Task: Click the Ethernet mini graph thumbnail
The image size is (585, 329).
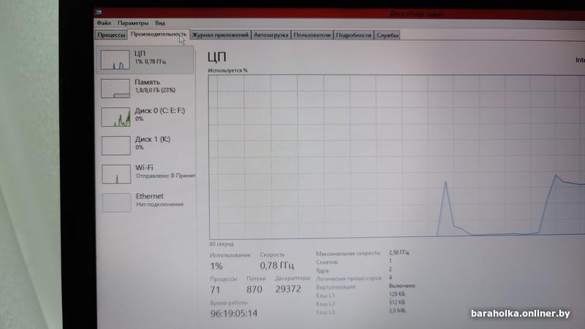Action: pos(117,203)
